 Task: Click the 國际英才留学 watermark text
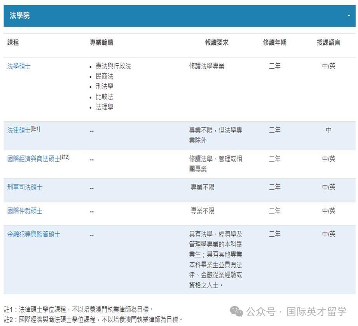(316, 311)
